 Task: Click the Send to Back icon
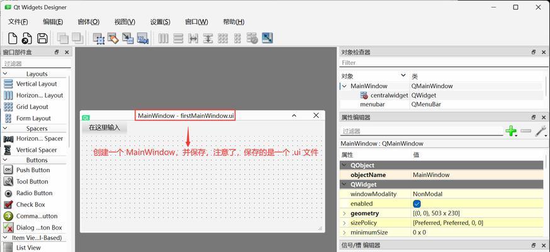tap(77, 38)
